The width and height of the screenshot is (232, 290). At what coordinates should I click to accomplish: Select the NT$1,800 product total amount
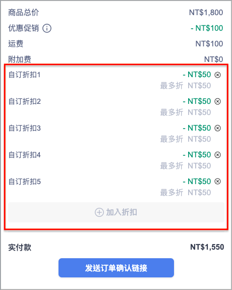[x=206, y=13]
